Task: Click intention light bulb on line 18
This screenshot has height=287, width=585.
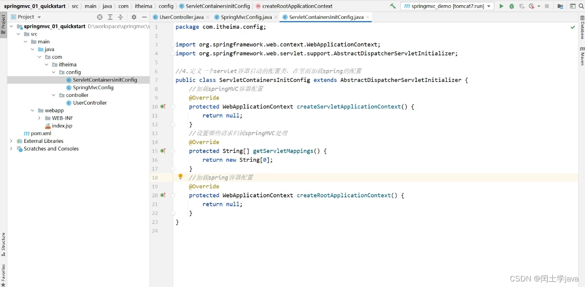Action: coord(181,177)
